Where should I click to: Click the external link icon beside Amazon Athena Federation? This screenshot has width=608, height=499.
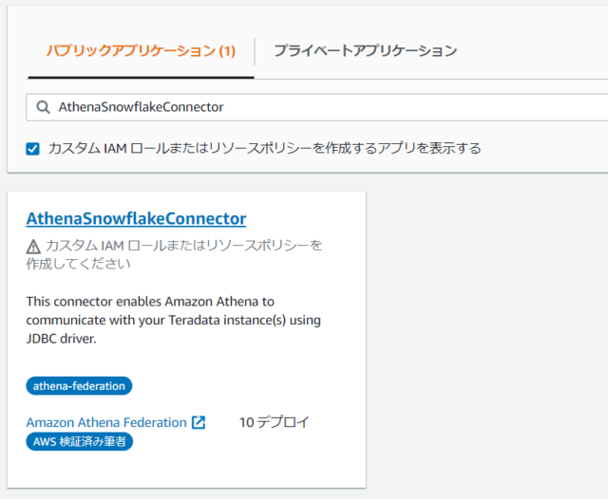click(x=199, y=422)
